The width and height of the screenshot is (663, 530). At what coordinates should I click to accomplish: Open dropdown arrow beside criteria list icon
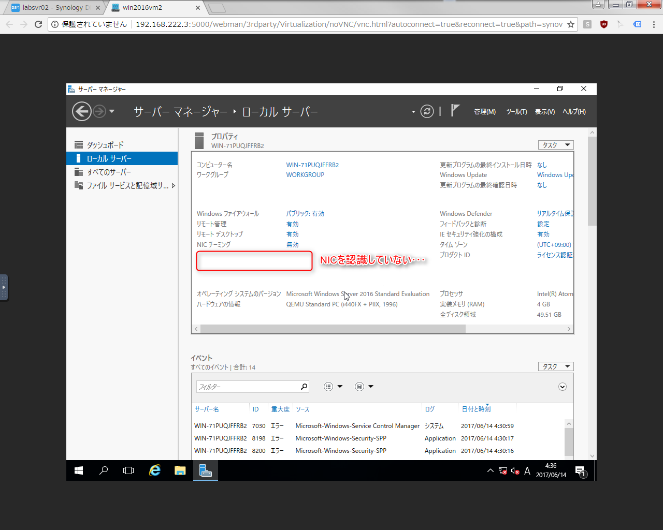[340, 387]
